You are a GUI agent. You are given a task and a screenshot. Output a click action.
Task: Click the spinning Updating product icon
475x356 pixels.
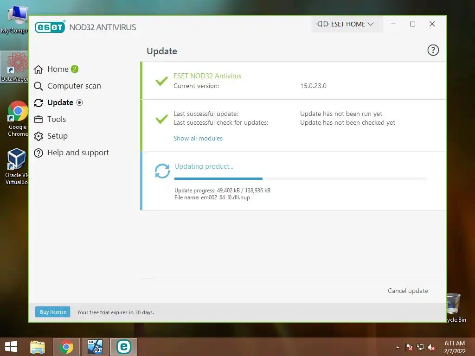pyautogui.click(x=162, y=171)
